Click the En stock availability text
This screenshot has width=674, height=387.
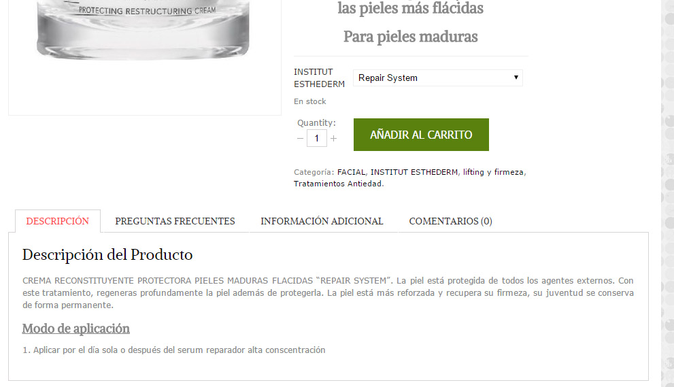(x=310, y=101)
